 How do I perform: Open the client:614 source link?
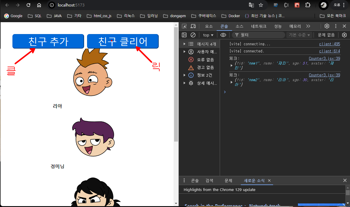pyautogui.click(x=330, y=51)
